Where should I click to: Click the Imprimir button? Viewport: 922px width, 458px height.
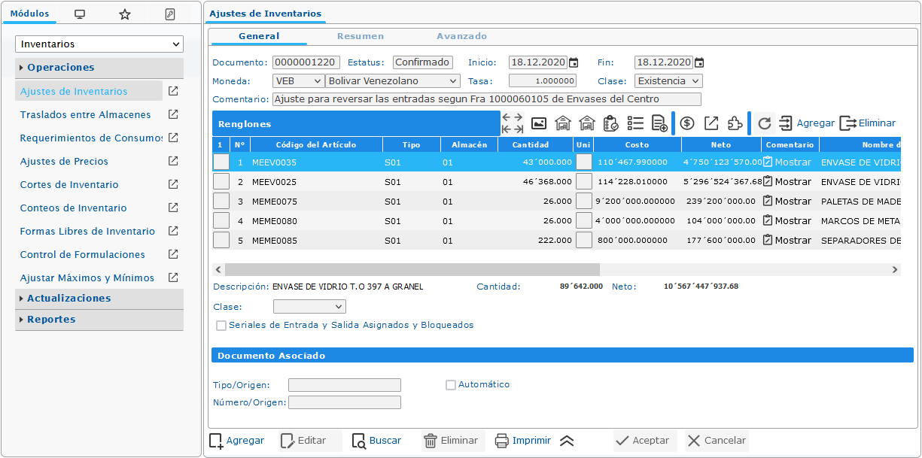pos(523,441)
